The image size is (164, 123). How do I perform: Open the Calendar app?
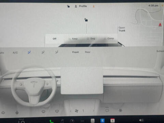(x=112, y=121)
